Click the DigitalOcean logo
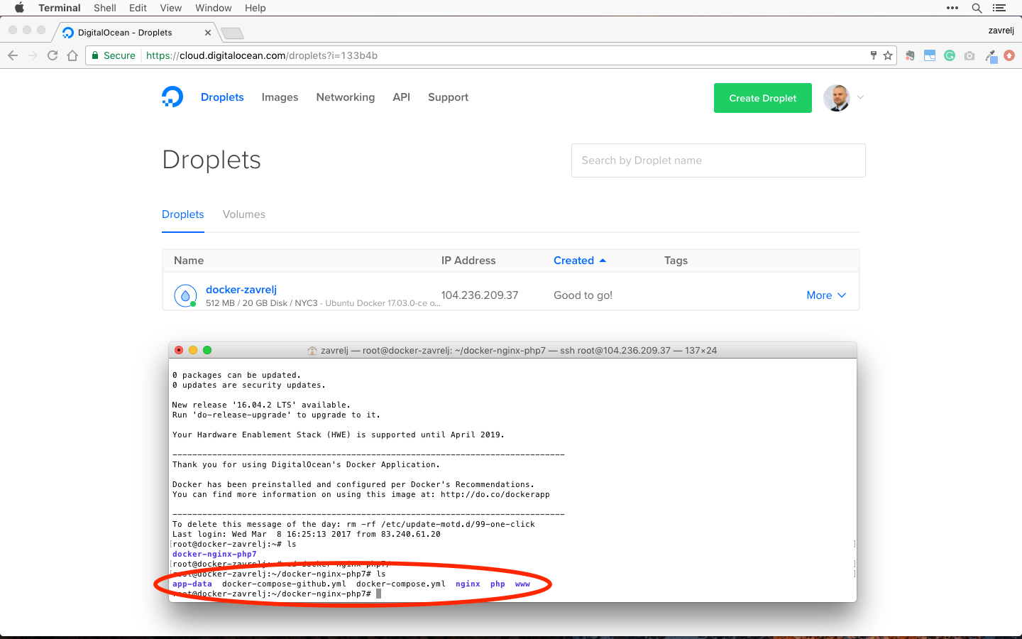1022x639 pixels. point(172,97)
